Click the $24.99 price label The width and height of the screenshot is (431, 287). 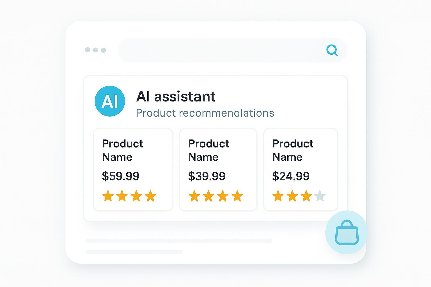click(291, 176)
